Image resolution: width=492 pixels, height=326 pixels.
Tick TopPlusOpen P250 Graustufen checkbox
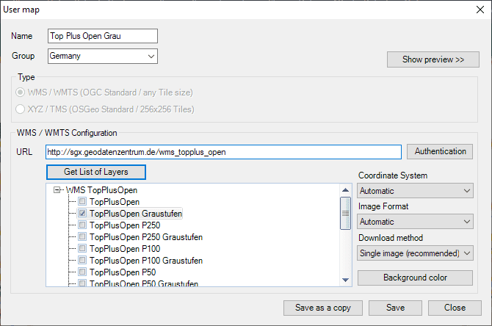pyautogui.click(x=82, y=236)
